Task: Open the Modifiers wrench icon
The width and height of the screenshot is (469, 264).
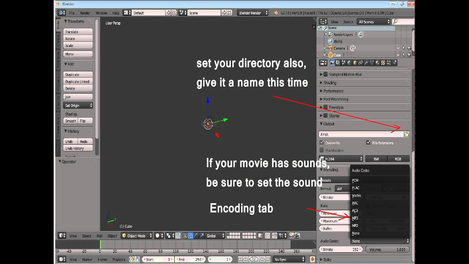Action: click(x=366, y=63)
